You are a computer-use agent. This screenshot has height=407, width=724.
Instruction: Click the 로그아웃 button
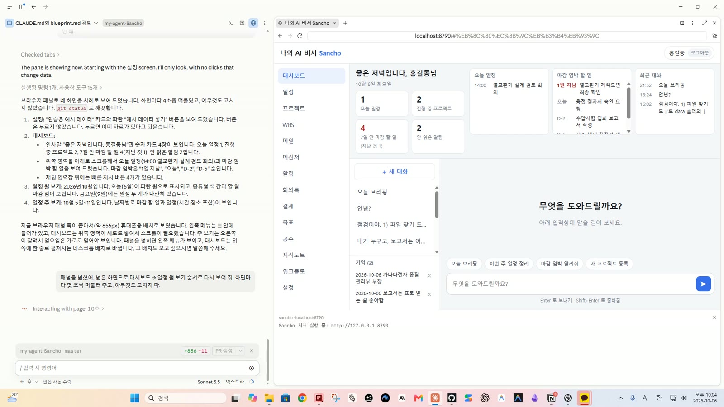tap(700, 53)
